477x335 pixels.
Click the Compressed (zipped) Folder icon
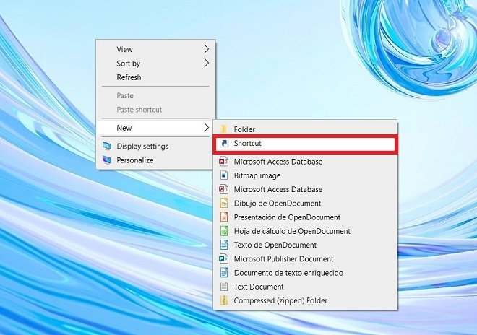click(x=224, y=300)
